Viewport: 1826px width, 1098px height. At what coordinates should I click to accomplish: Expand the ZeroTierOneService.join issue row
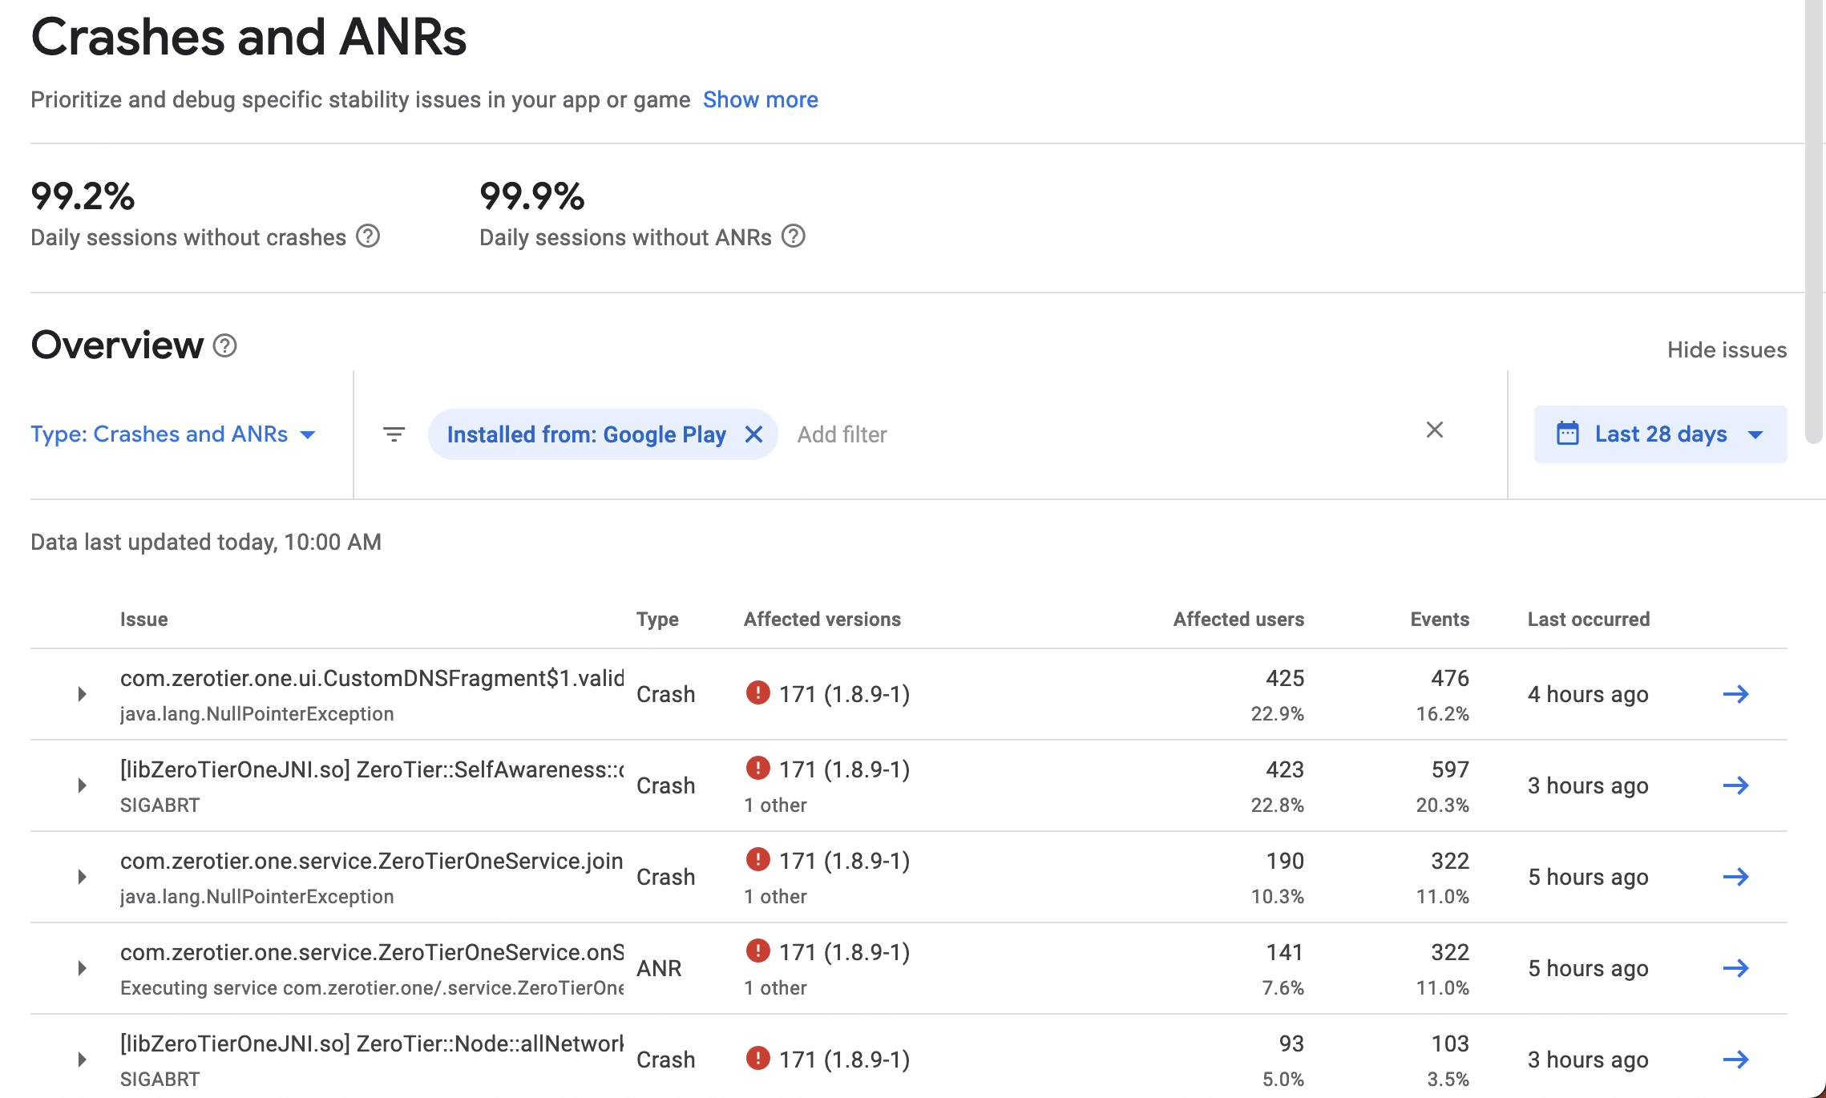coord(82,877)
